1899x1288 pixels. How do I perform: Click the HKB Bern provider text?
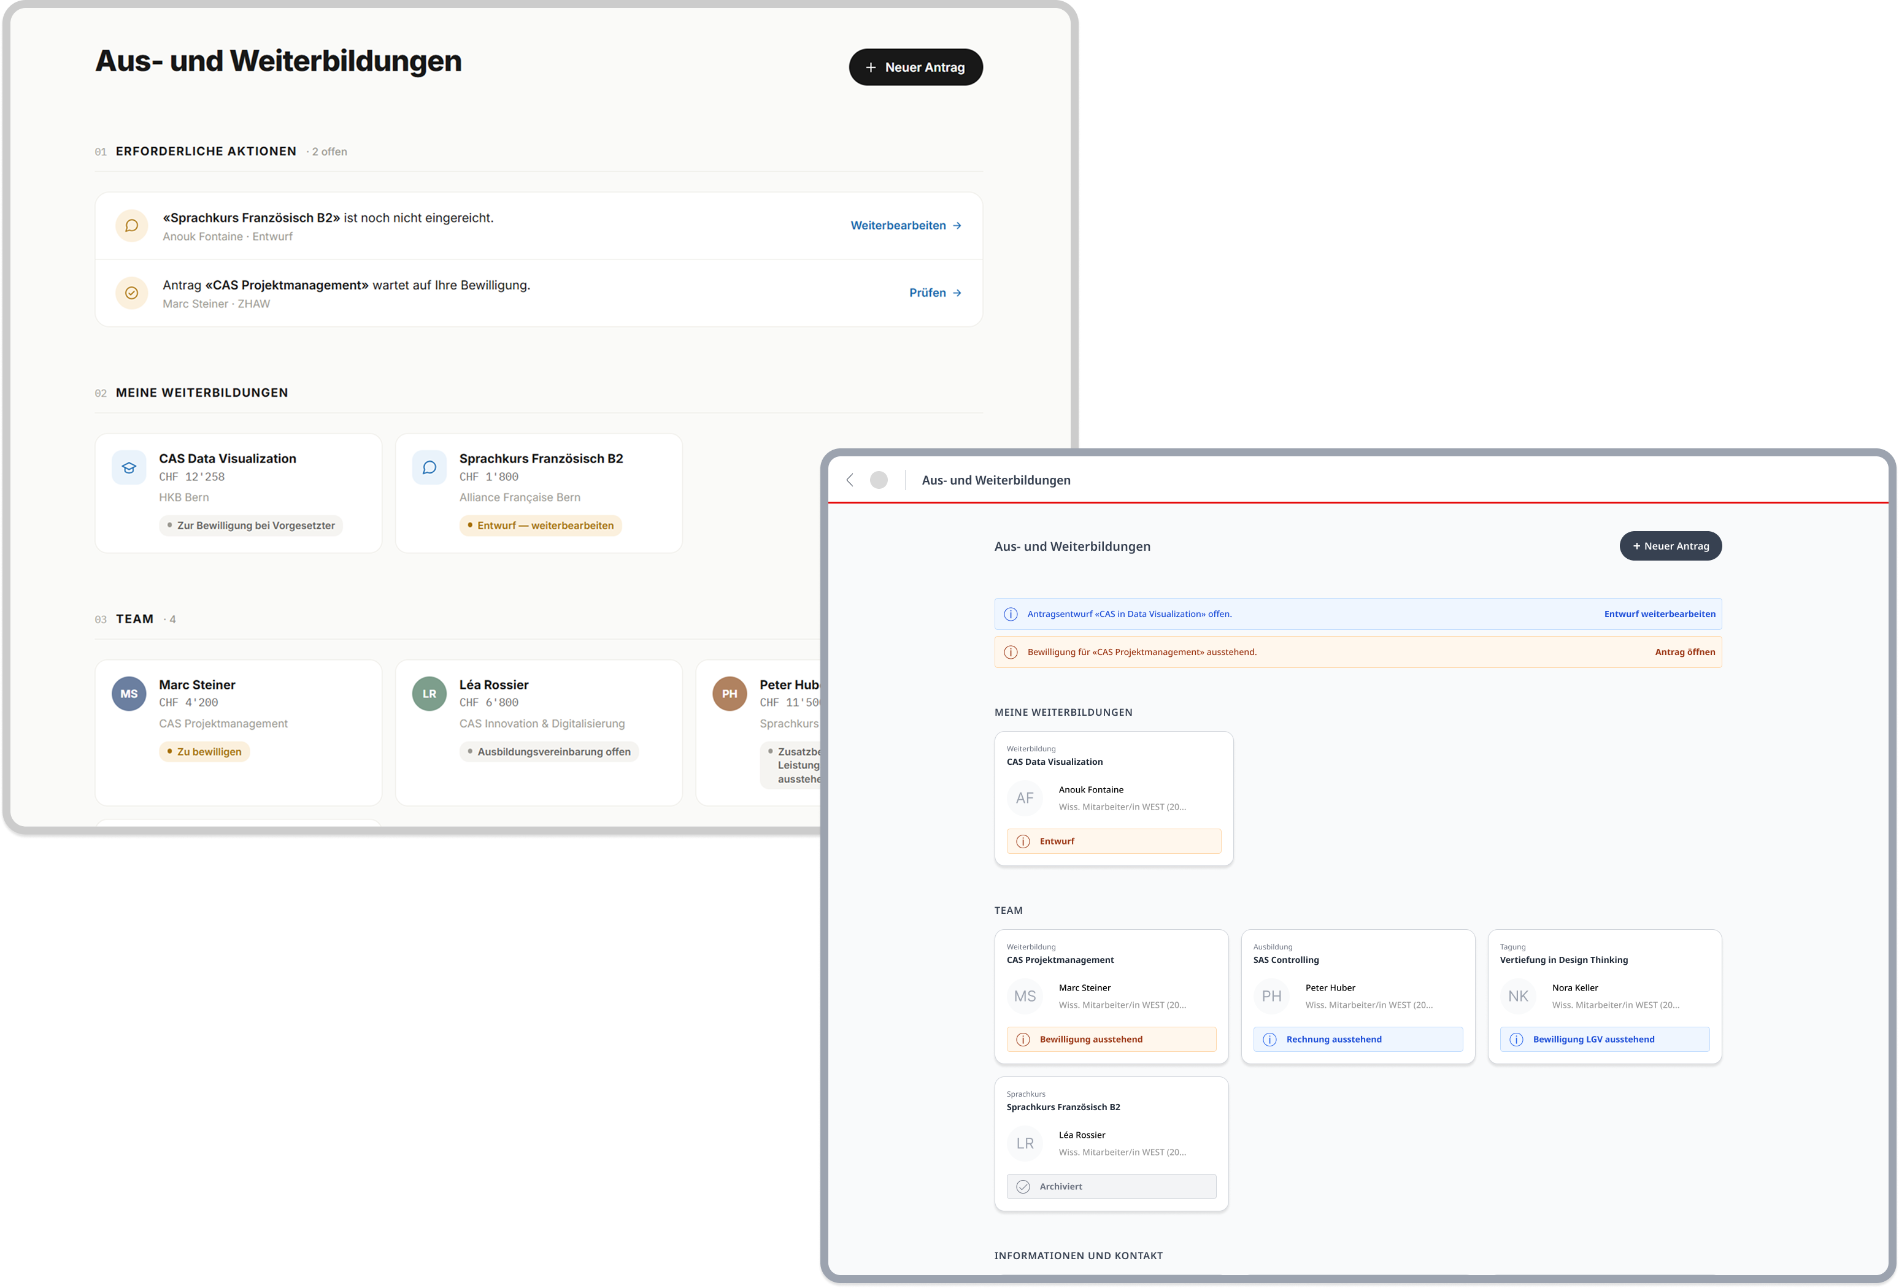pyautogui.click(x=184, y=497)
